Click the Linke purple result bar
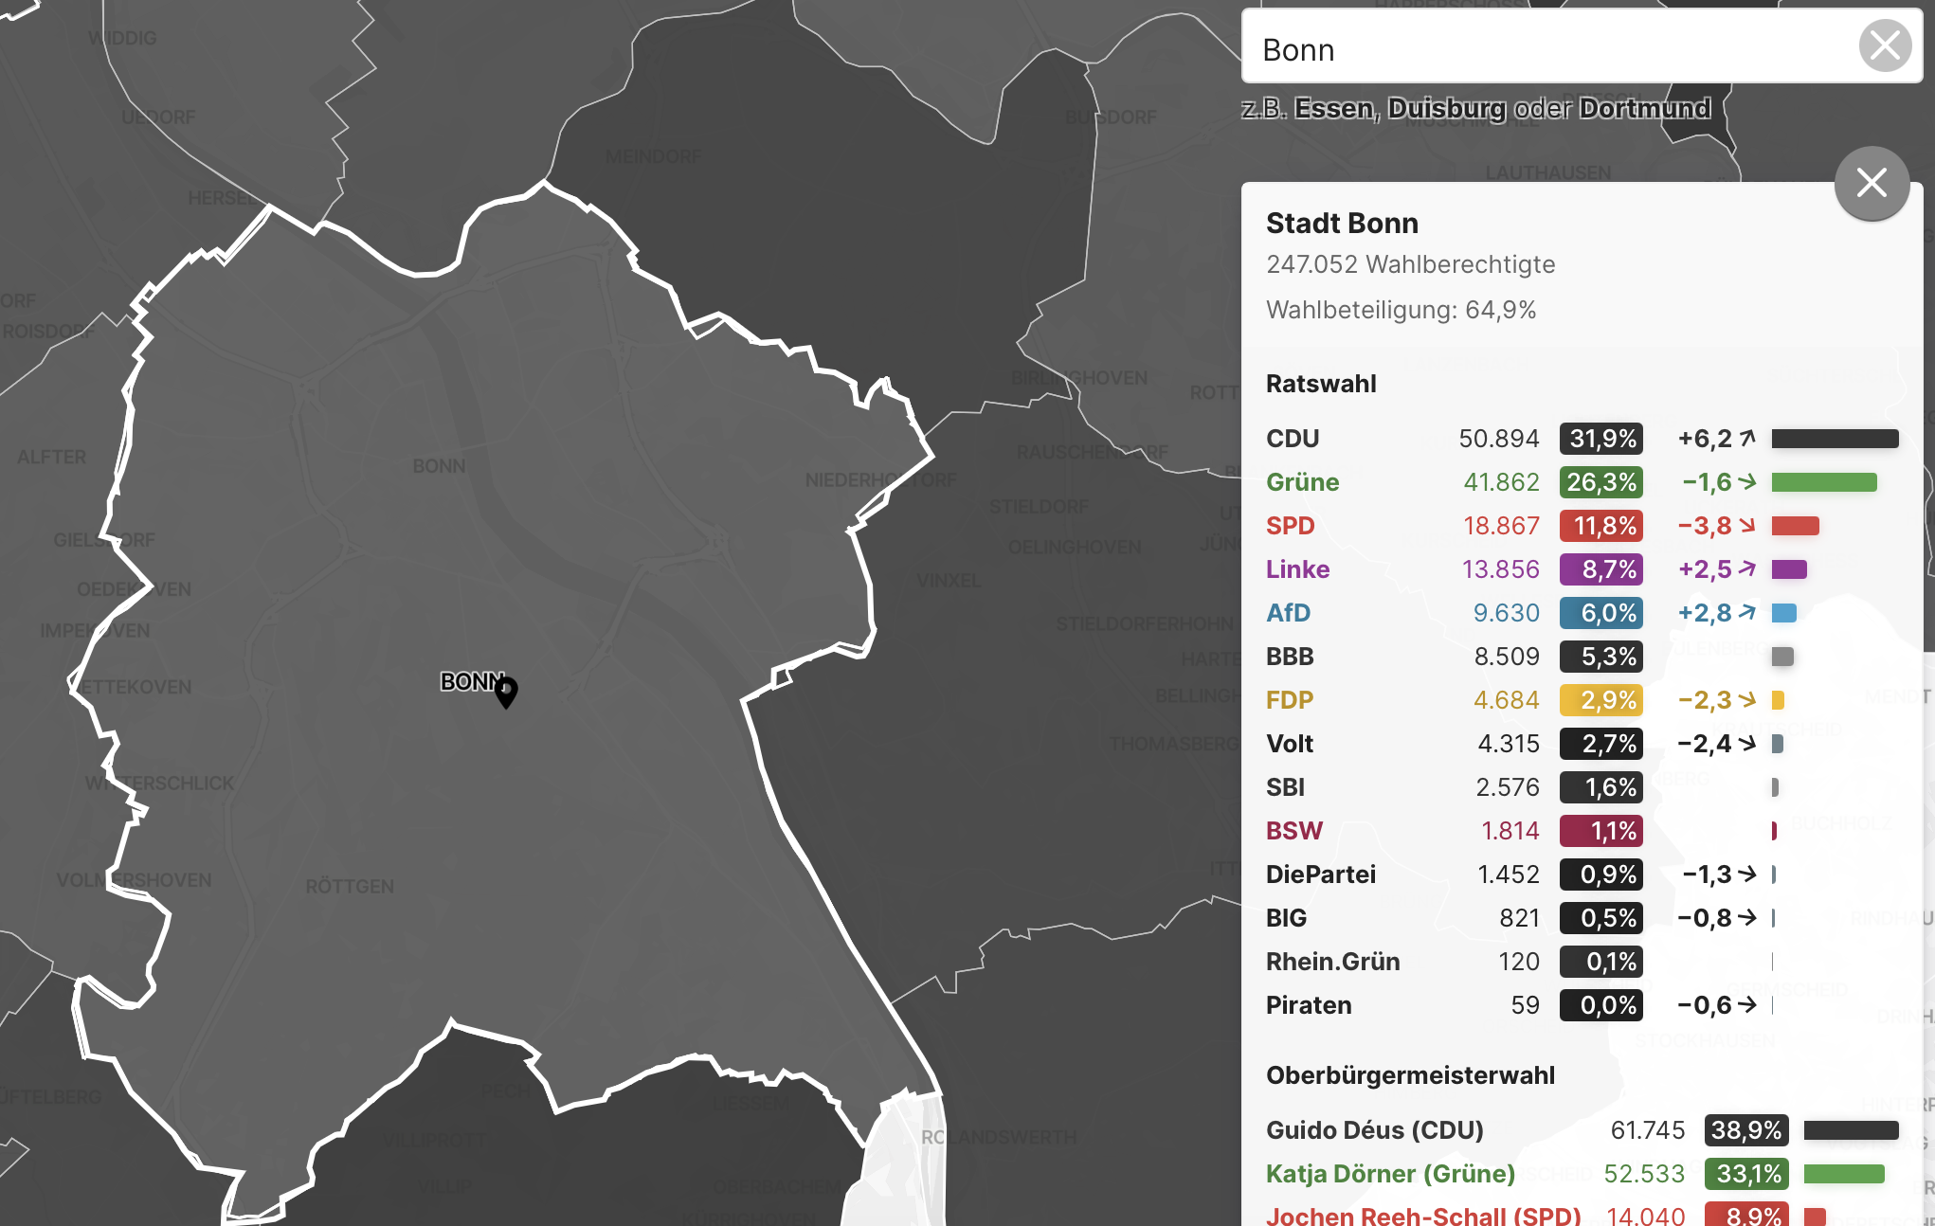The height and width of the screenshot is (1226, 1935). tap(1789, 569)
